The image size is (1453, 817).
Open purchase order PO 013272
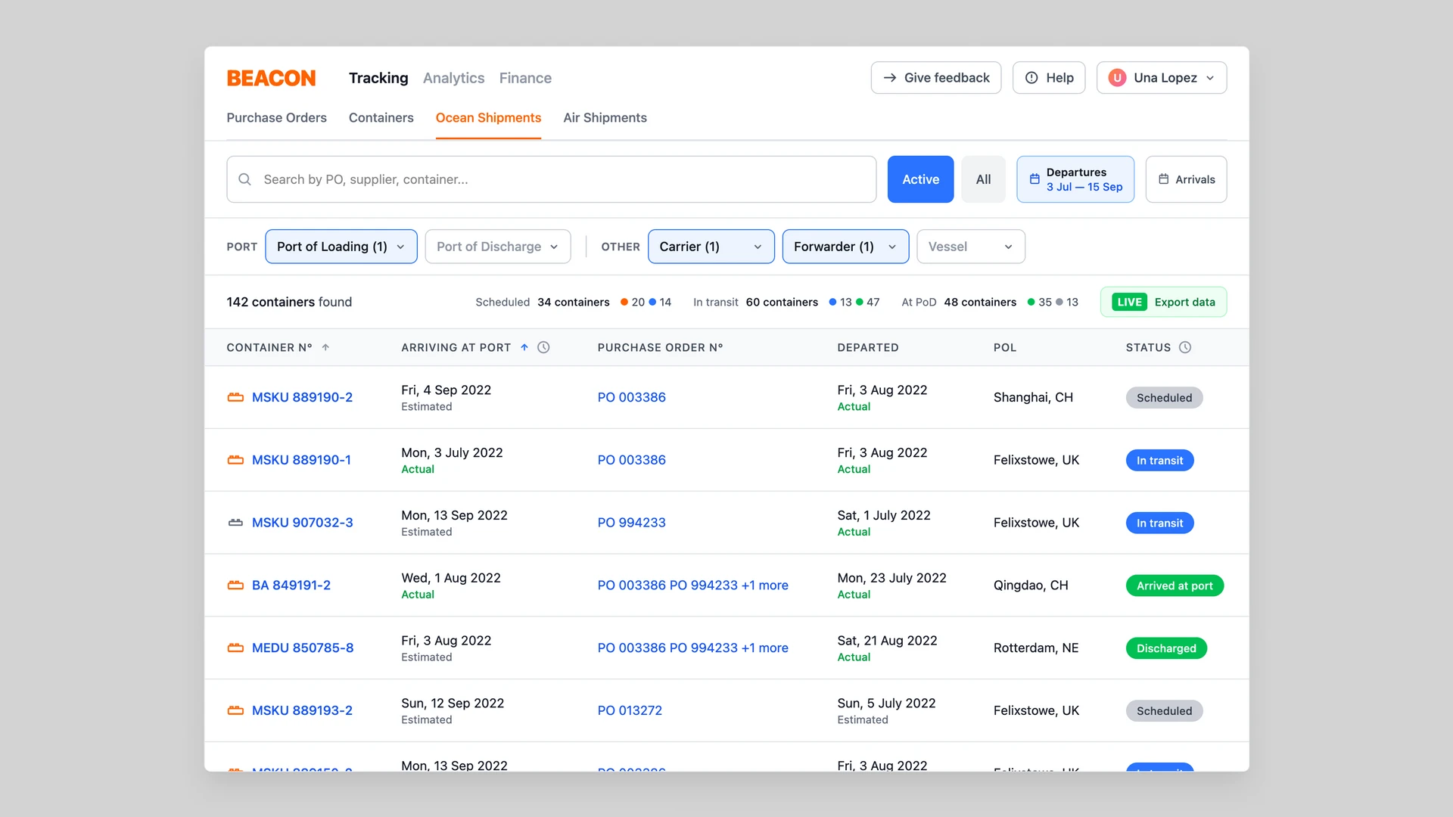[630, 710]
